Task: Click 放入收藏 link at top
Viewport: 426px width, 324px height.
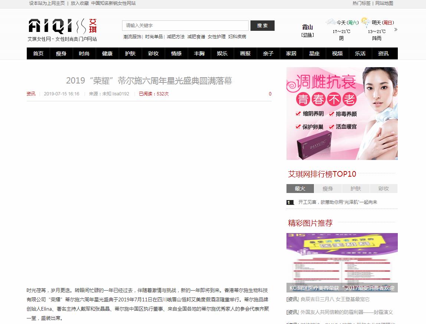Action: (80, 3)
